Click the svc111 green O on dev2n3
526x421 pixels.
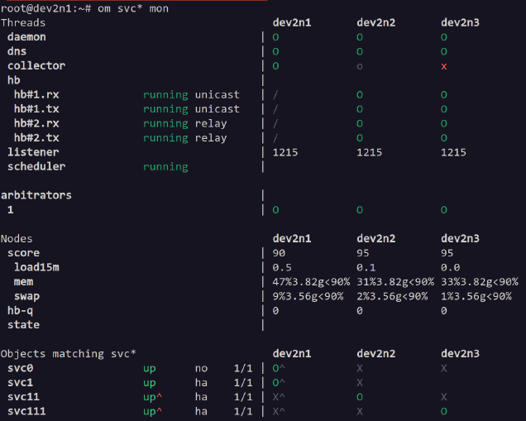(x=444, y=411)
